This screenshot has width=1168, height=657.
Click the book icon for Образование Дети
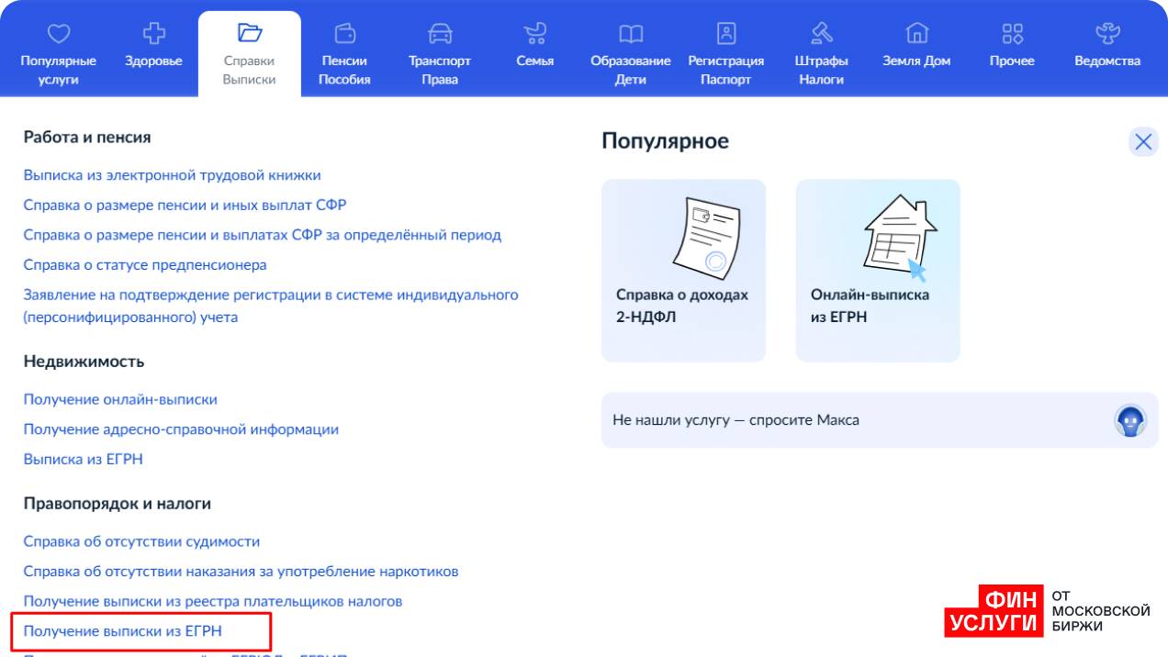click(x=631, y=34)
